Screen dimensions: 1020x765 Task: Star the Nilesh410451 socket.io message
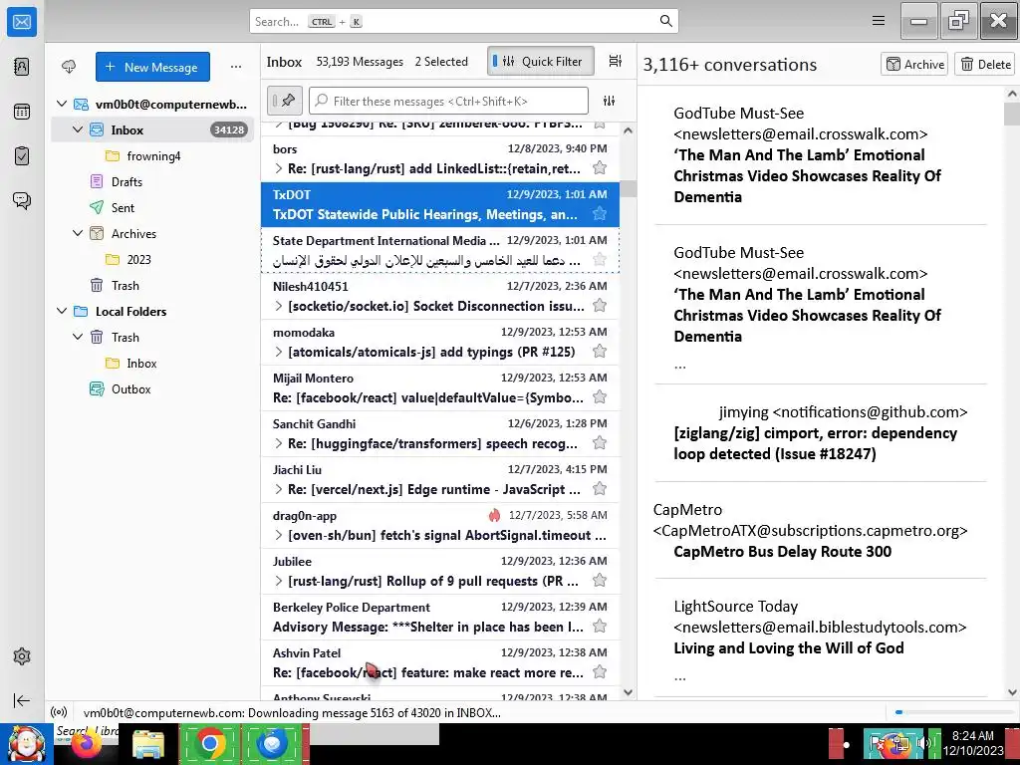tap(600, 305)
